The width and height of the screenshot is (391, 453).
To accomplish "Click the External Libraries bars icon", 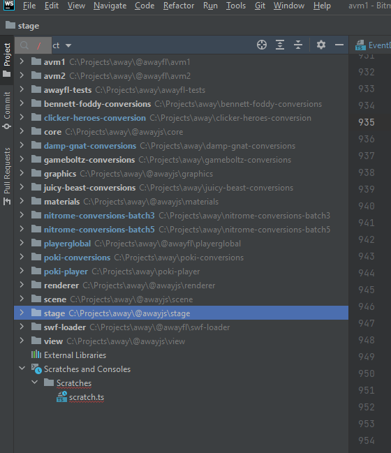I will click(36, 355).
